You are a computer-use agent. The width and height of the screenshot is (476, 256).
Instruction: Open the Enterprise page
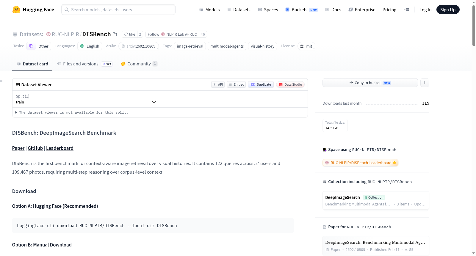(x=362, y=10)
